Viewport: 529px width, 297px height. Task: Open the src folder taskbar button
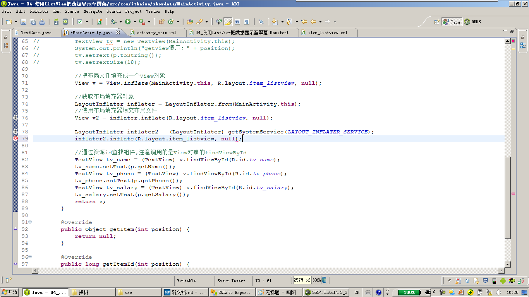click(139, 292)
